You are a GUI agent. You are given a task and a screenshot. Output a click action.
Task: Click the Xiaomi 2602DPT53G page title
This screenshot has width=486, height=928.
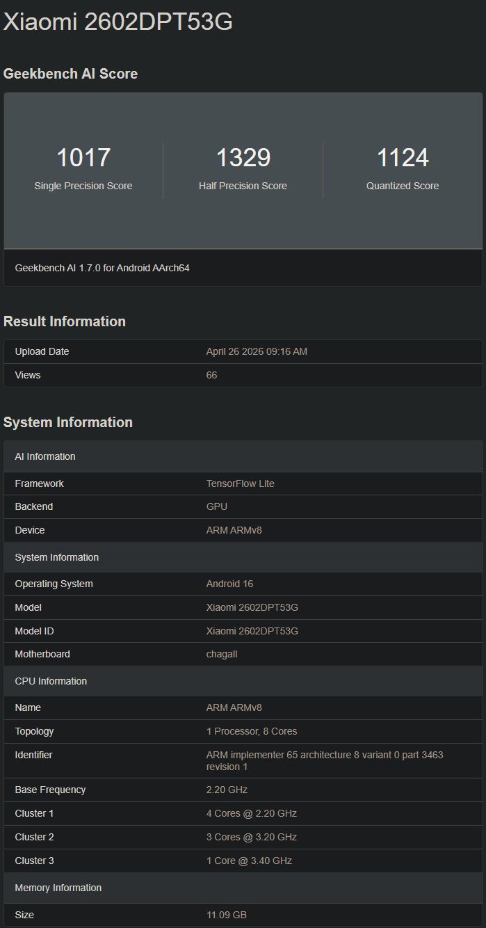point(118,22)
